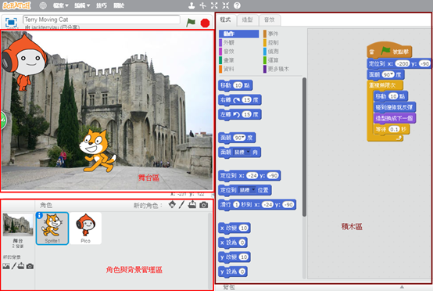
Task: Choose new sprite from library icon
Action: click(172, 205)
